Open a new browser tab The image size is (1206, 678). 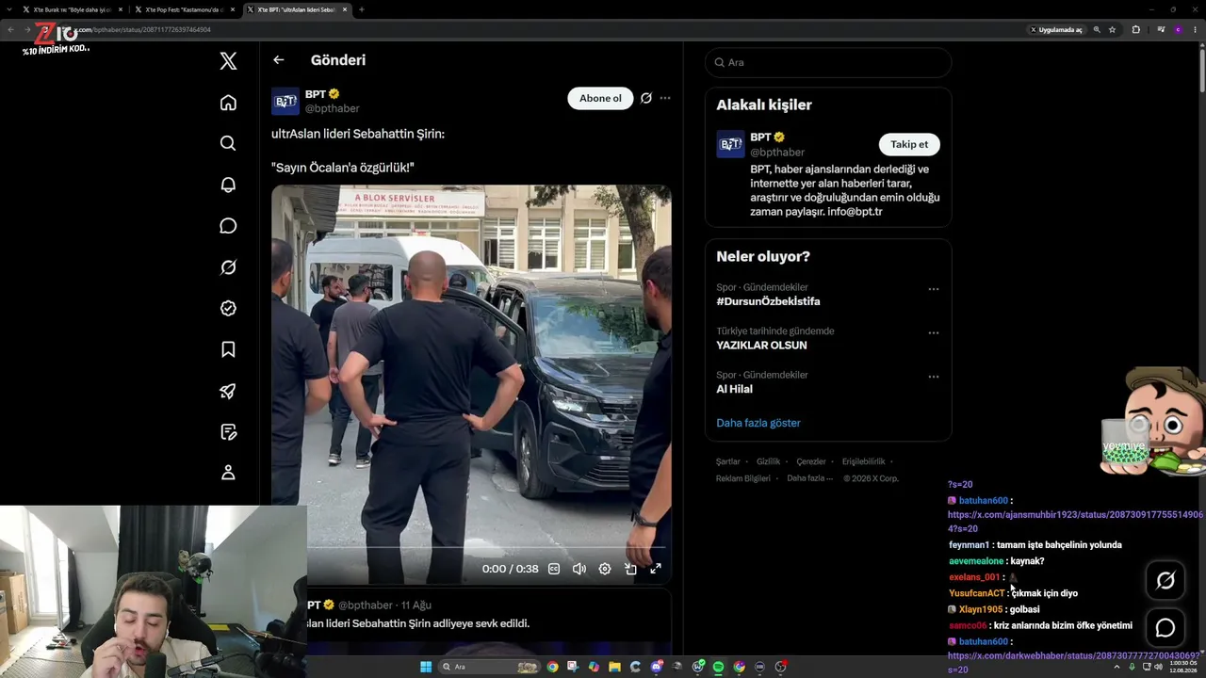362,9
